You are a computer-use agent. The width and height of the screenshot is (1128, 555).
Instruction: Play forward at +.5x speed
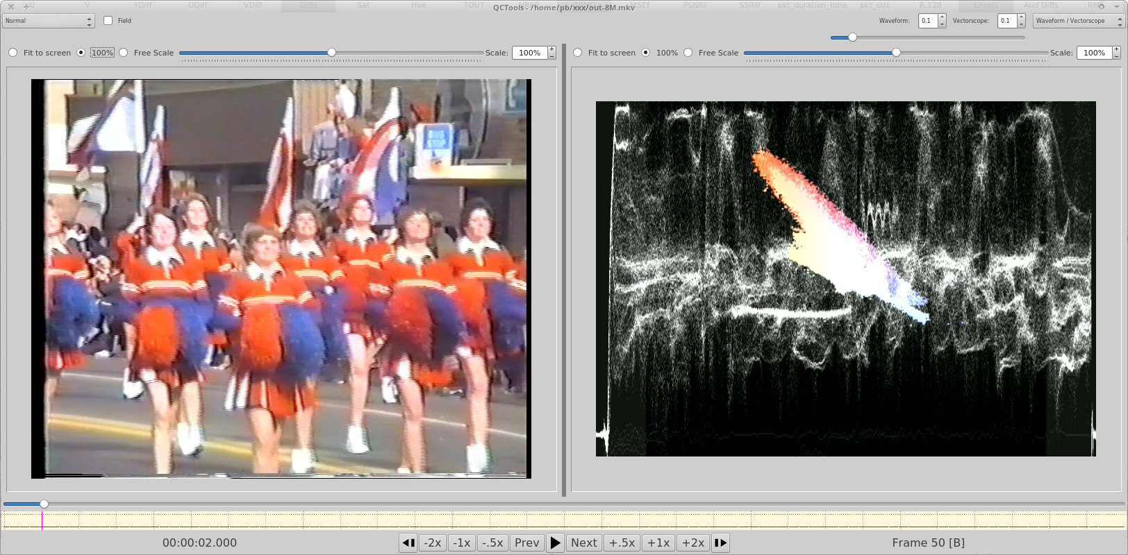622,543
